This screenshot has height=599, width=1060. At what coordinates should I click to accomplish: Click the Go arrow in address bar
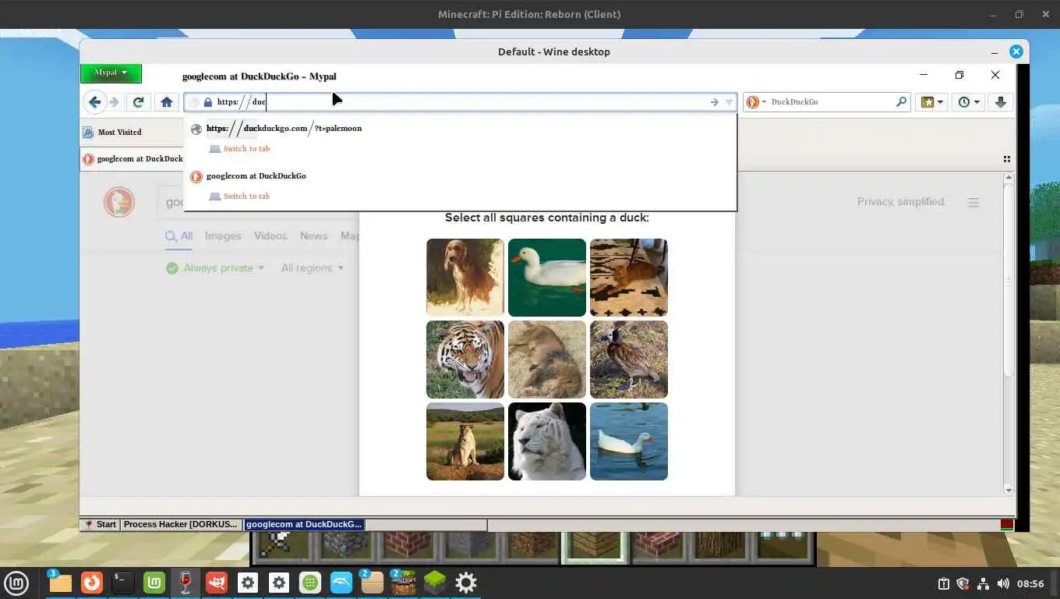[x=714, y=102]
